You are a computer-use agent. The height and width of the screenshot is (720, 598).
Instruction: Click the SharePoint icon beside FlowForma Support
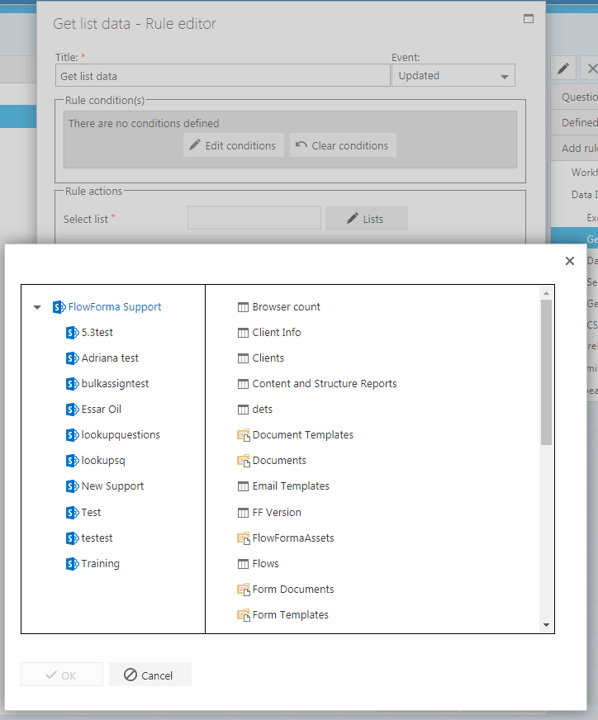59,306
